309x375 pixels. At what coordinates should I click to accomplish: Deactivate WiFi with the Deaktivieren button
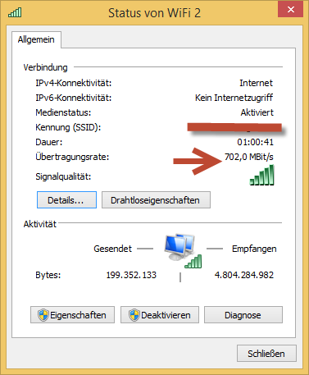[160, 315]
